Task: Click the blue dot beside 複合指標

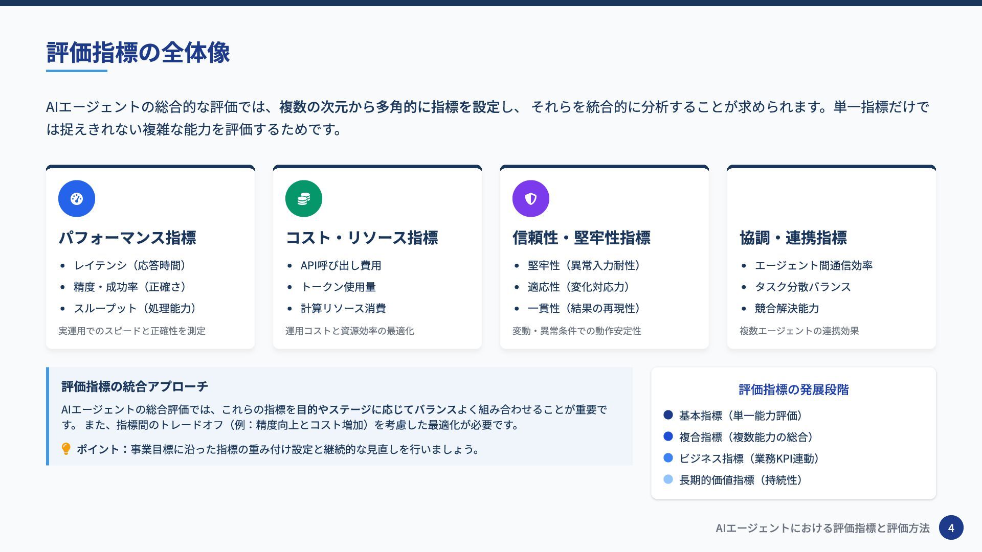Action: [x=668, y=436]
